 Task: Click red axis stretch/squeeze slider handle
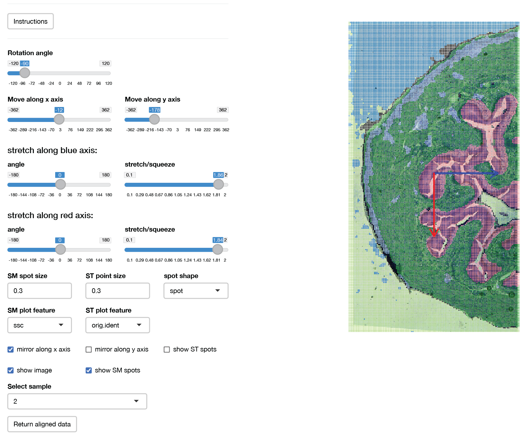pos(218,249)
